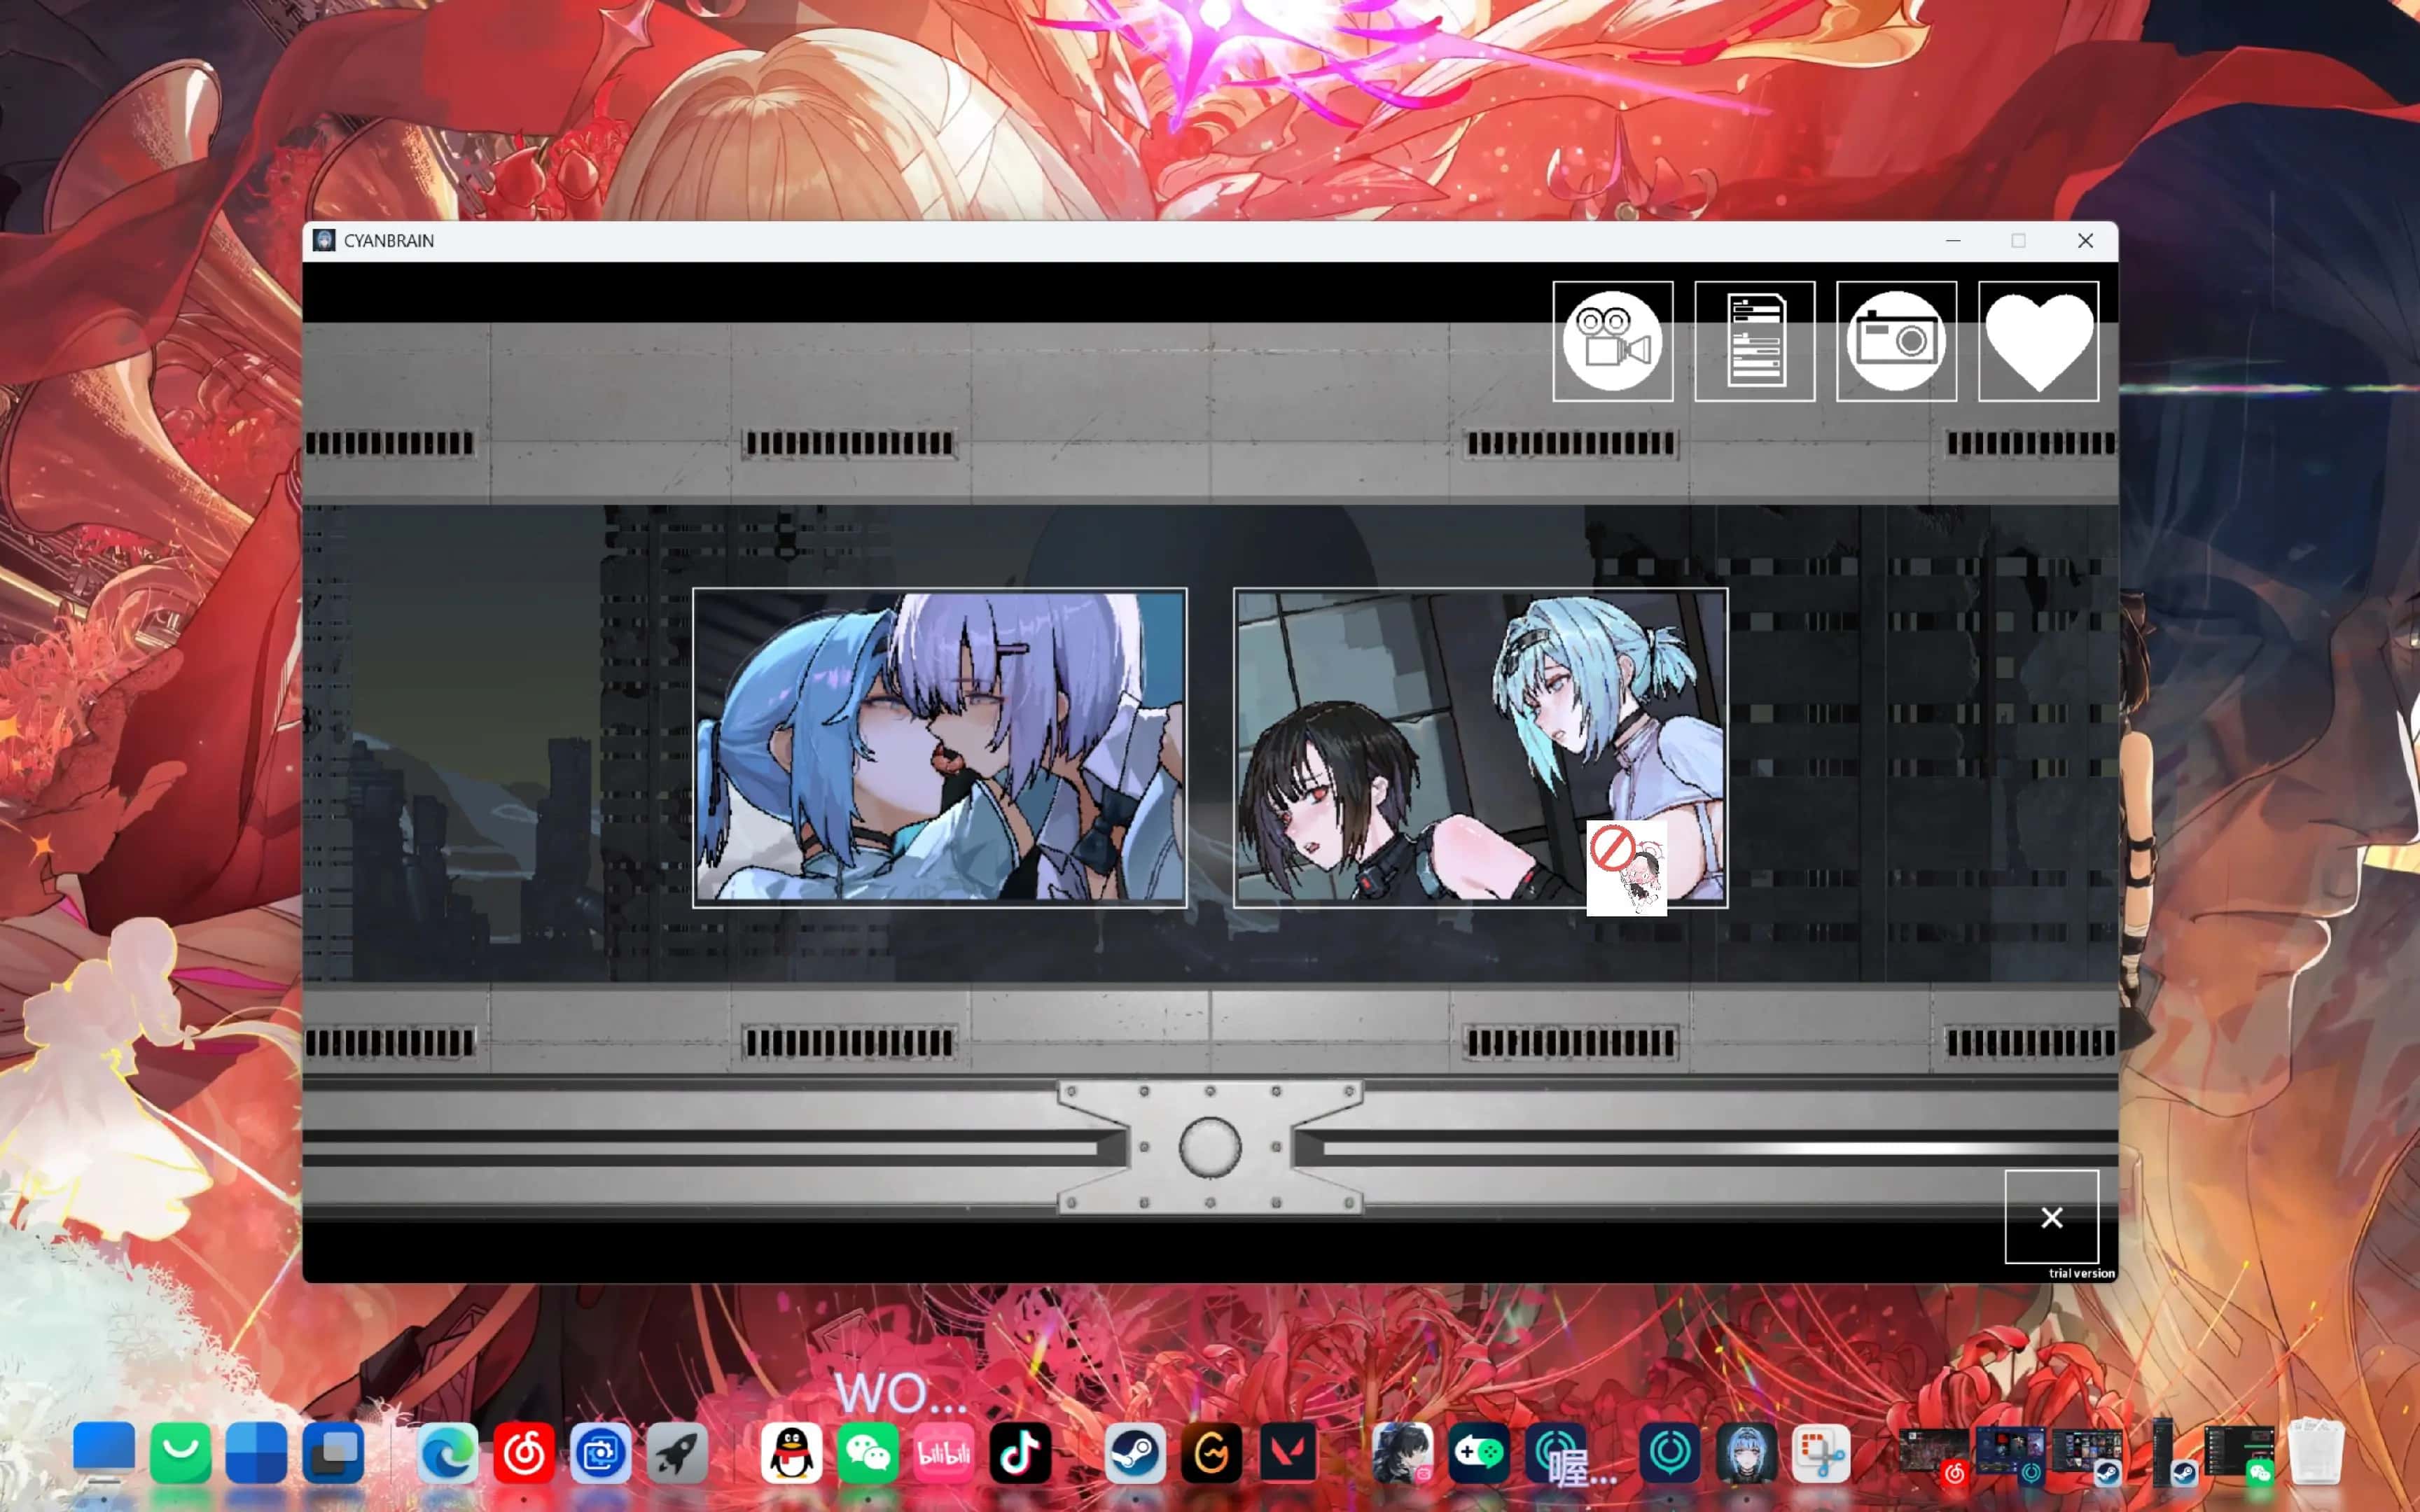The width and height of the screenshot is (2420, 1512).
Task: Open WeChat in the dock
Action: (x=867, y=1452)
